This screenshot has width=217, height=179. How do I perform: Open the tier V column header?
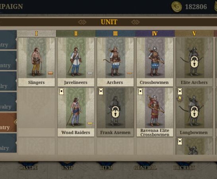(x=194, y=33)
